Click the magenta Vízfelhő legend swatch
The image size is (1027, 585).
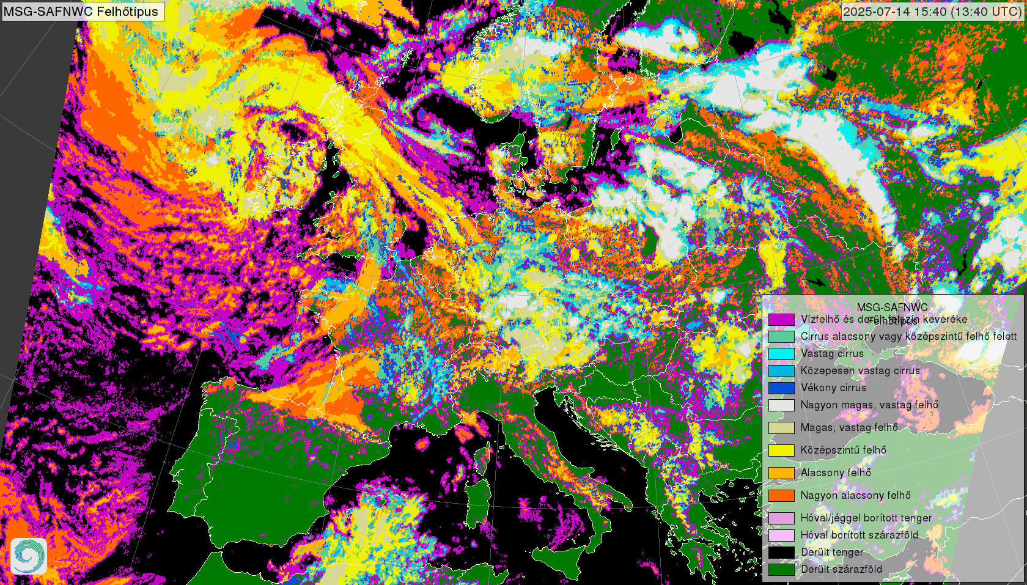tap(781, 319)
